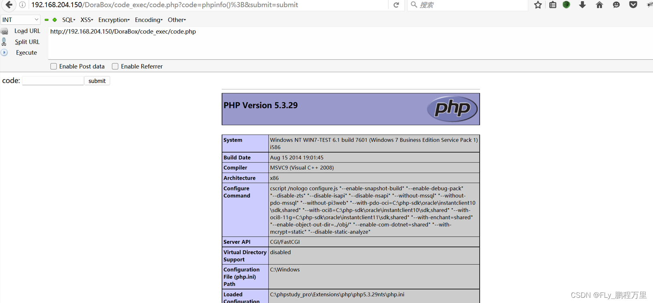Click the search magnifier icon
653x303 pixels.
click(x=414, y=5)
